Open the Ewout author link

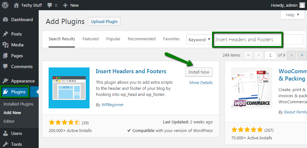295,112
